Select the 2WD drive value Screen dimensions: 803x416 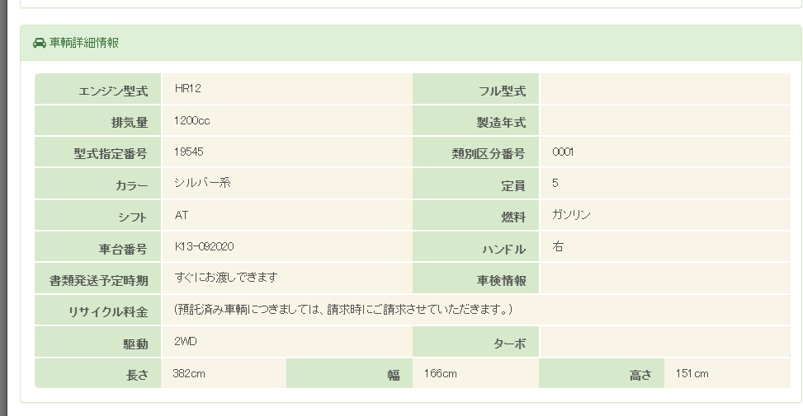(x=186, y=341)
